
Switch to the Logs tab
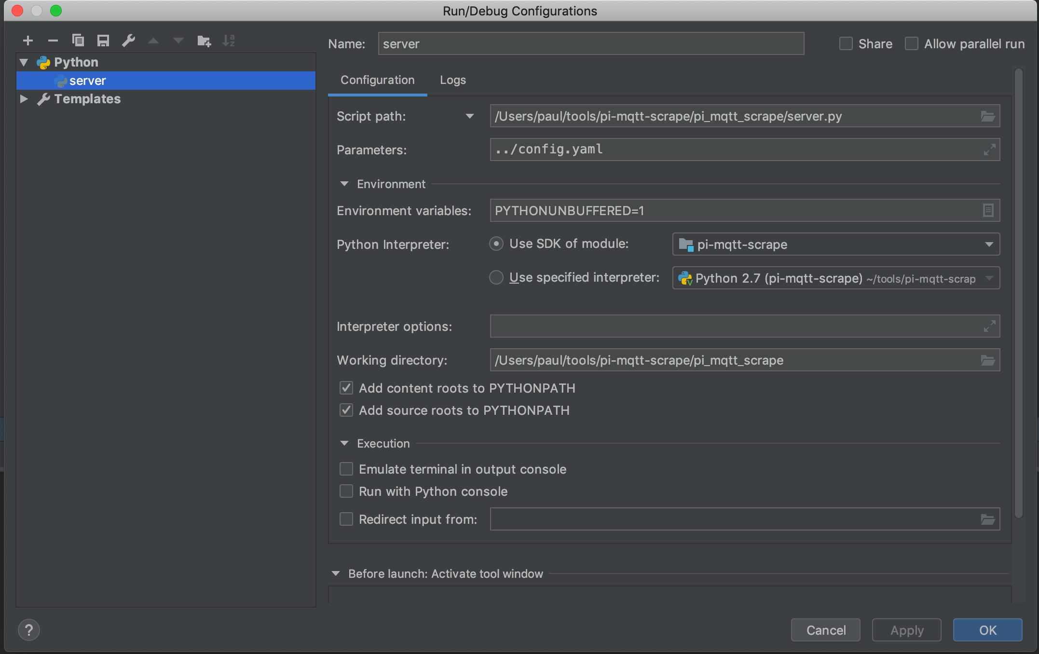click(x=453, y=80)
